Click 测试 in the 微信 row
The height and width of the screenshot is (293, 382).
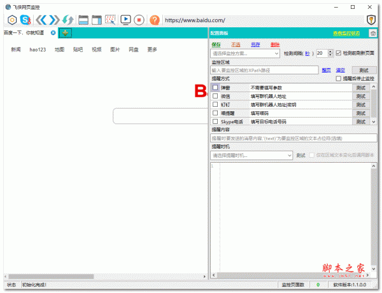(x=361, y=96)
